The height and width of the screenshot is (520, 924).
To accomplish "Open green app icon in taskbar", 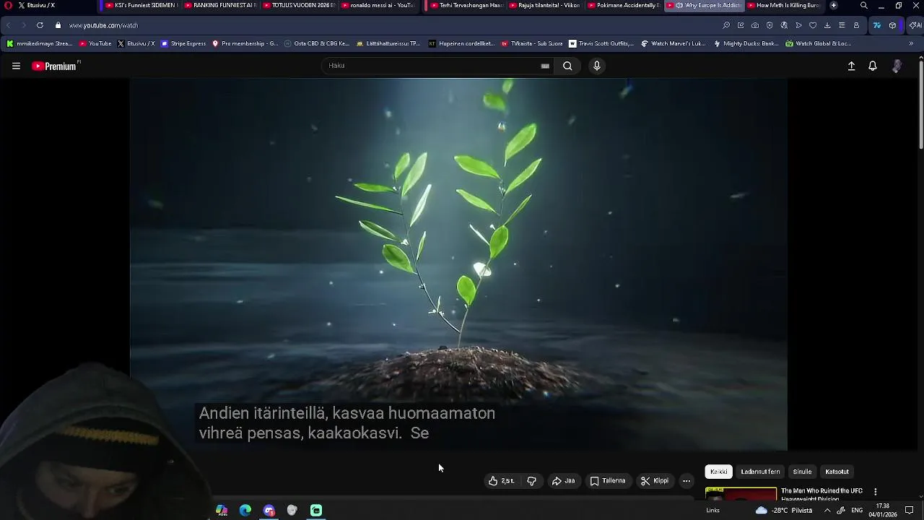I will (x=316, y=511).
